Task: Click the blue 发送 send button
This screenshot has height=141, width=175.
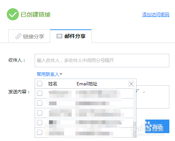Action: click(x=157, y=126)
